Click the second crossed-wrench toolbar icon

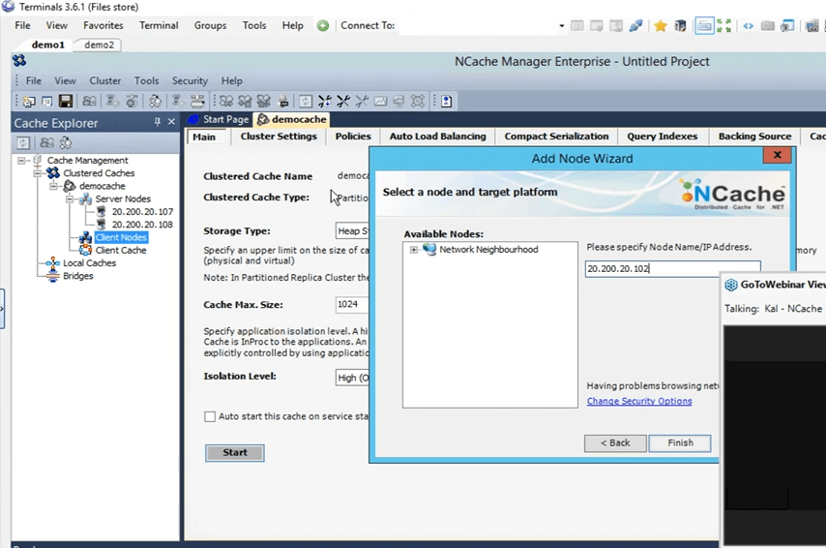(x=343, y=101)
